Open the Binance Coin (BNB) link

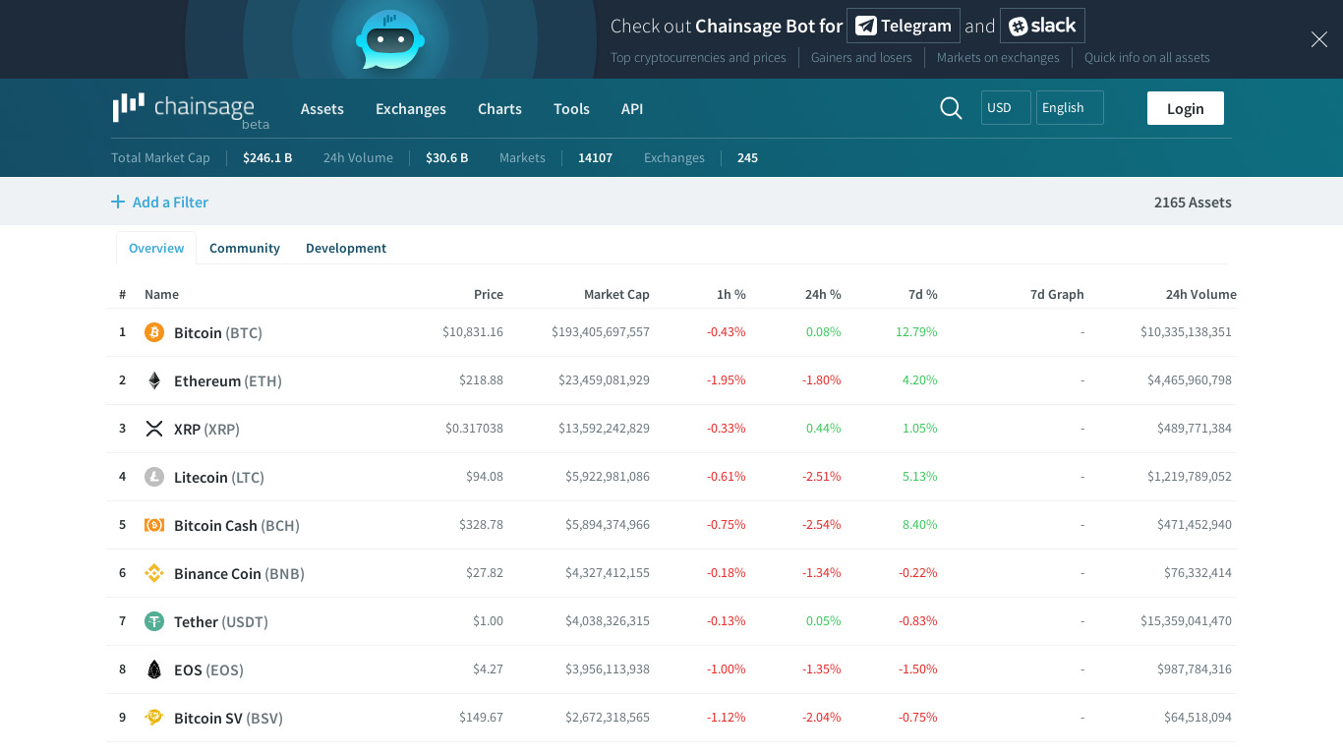pyautogui.click(x=239, y=574)
